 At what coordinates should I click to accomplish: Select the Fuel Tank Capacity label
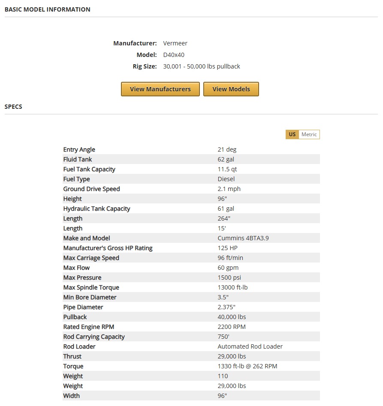(89, 169)
